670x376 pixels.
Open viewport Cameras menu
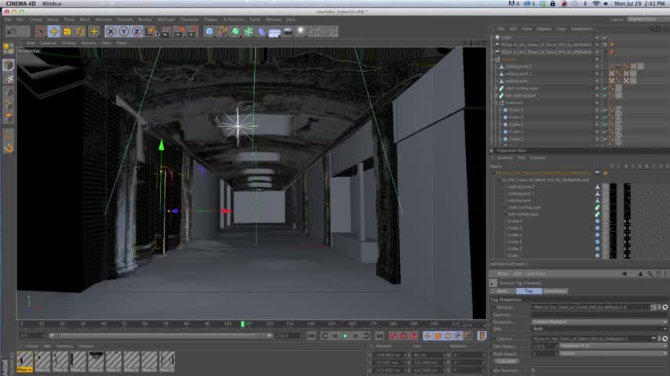point(49,43)
